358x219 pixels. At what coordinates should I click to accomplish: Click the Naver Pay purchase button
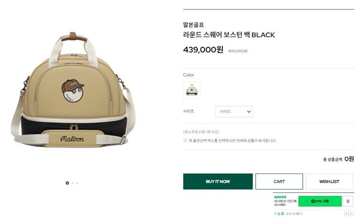[x=320, y=201]
